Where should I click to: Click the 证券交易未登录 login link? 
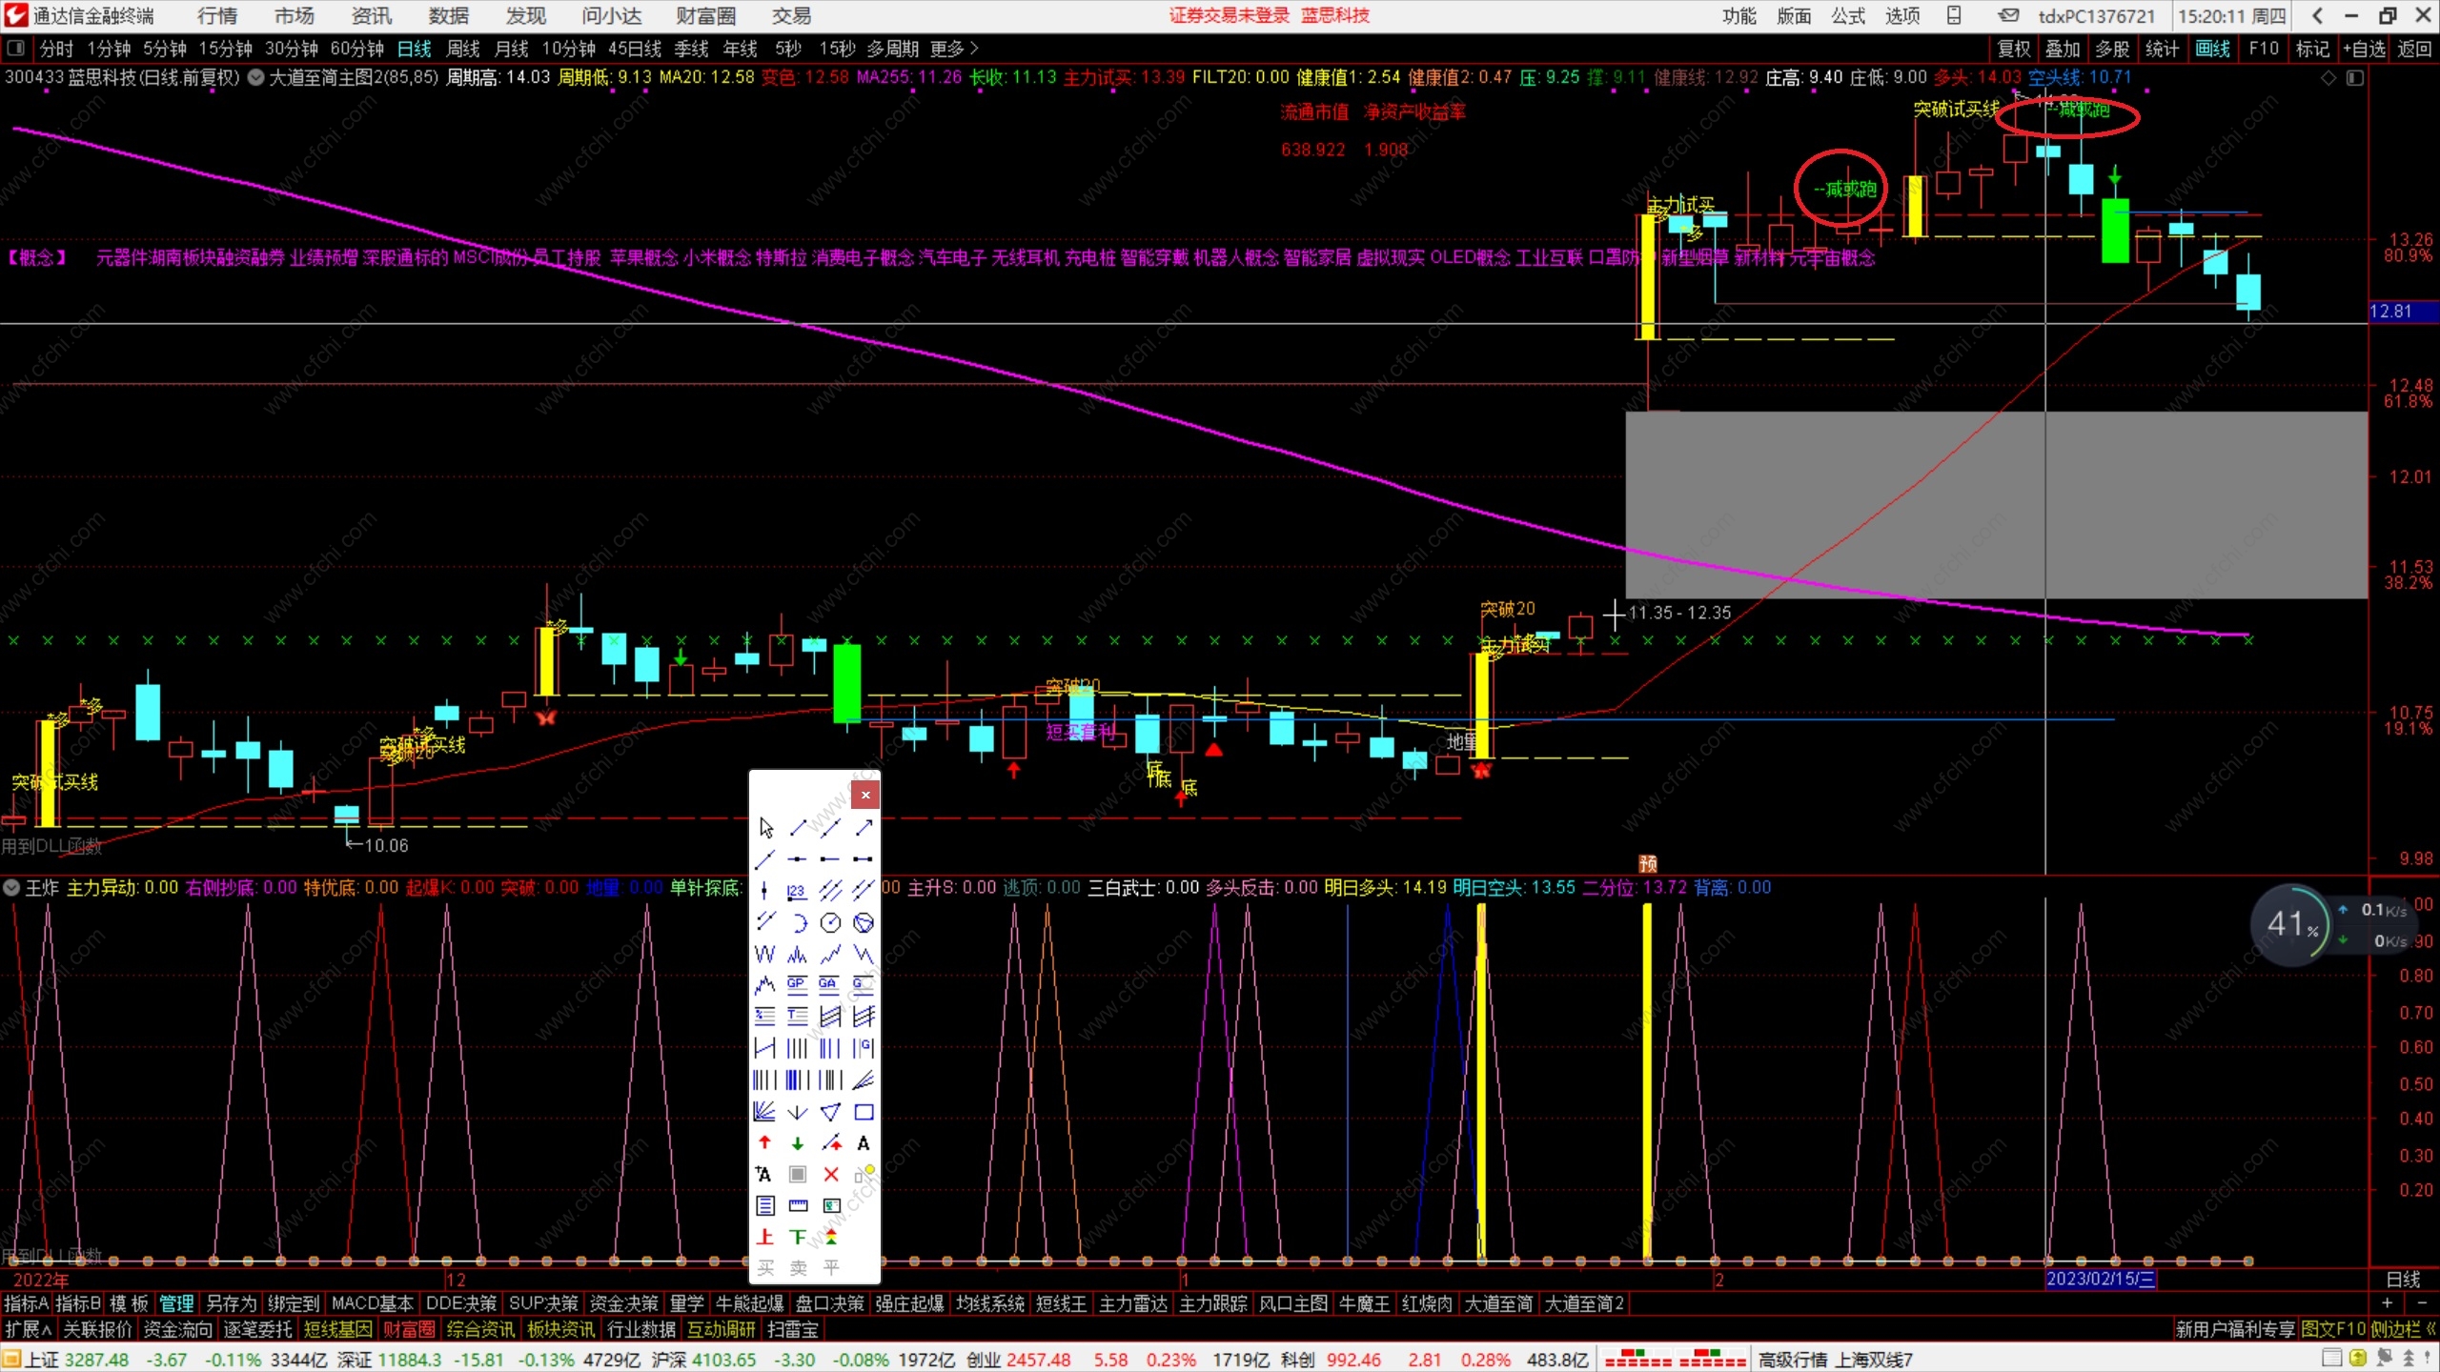click(1229, 16)
